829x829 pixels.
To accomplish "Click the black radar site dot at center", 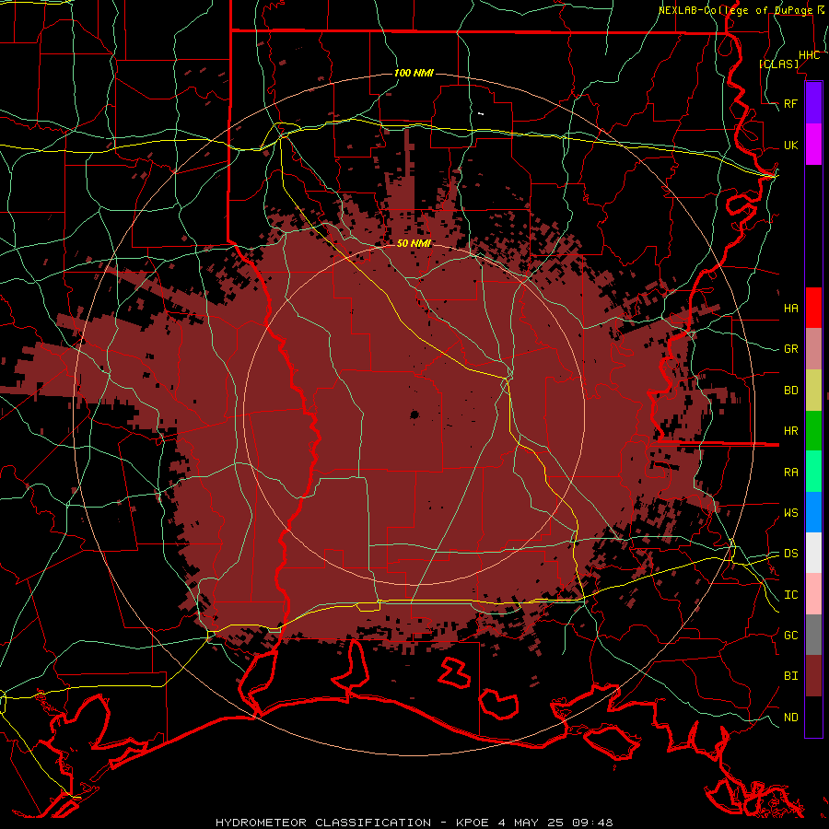I will [x=414, y=415].
